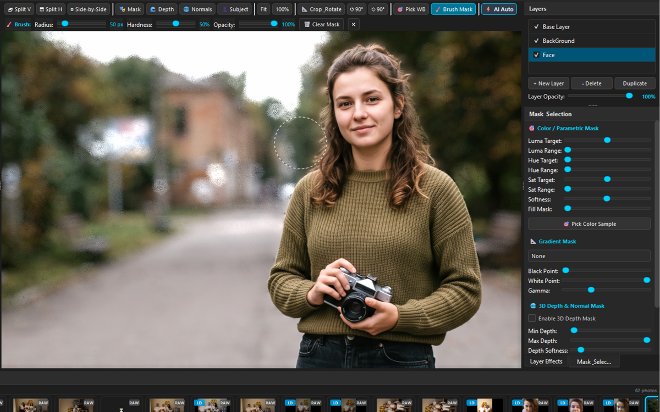Activate the Pick WB eyedropper
The image size is (660, 412).
click(x=411, y=9)
